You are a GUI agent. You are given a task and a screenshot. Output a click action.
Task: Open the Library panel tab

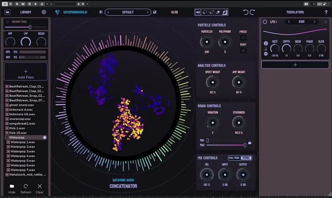pyautogui.click(x=25, y=12)
